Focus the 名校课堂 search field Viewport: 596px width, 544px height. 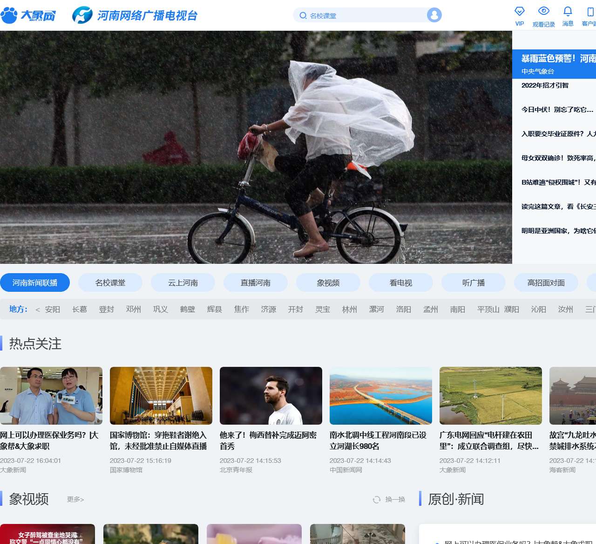[x=367, y=15]
